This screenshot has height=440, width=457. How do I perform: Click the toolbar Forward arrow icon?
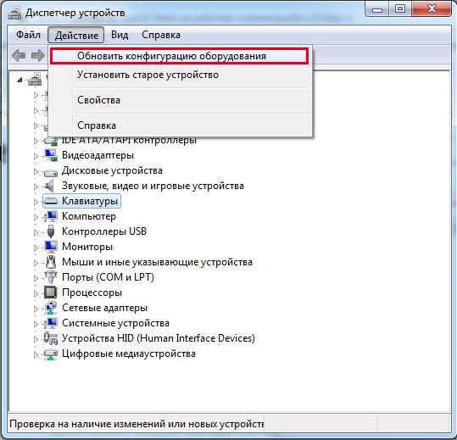coord(38,55)
